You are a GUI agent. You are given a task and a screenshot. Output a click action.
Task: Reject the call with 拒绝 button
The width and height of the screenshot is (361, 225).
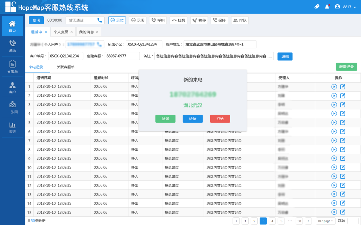pyautogui.click(x=220, y=119)
